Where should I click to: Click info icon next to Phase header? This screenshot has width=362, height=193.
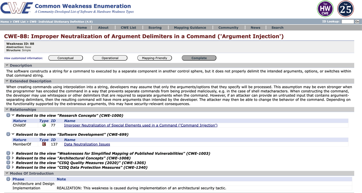point(8,179)
